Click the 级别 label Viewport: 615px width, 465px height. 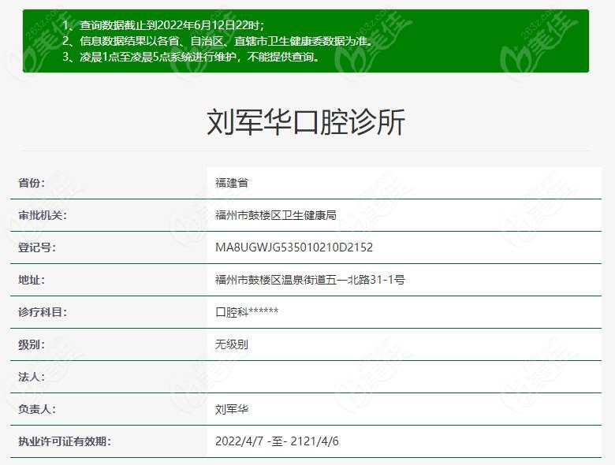[32, 344]
